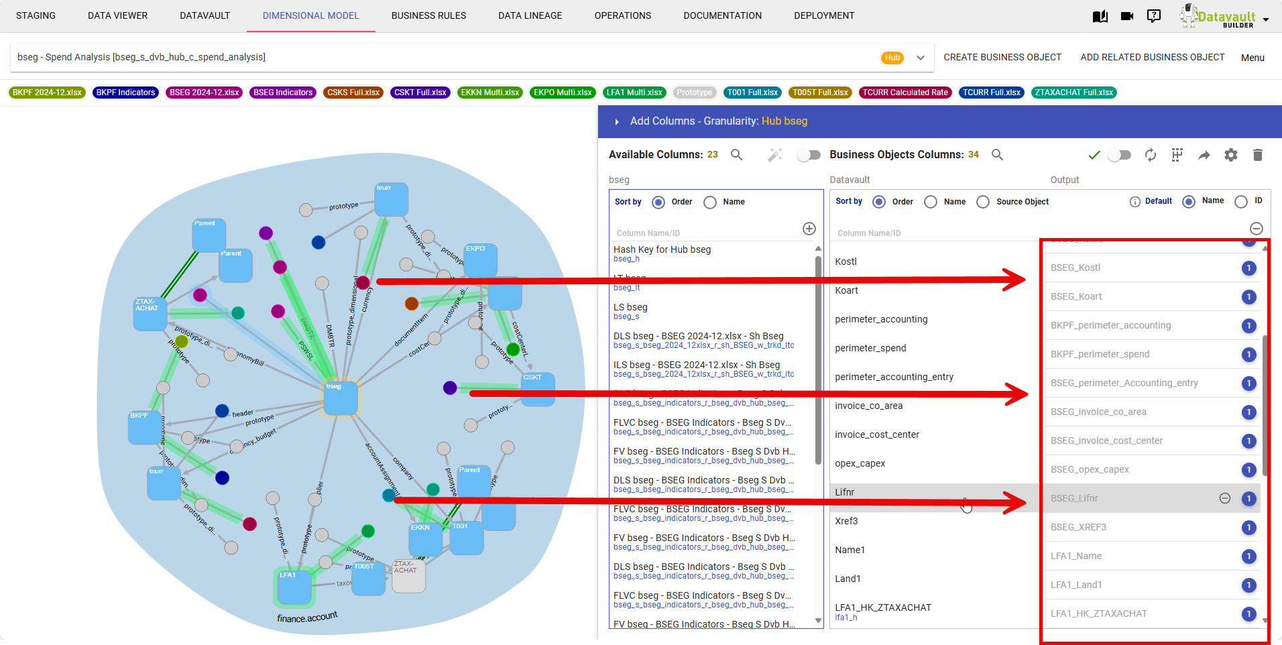Viewport: 1282px width, 645px height.
Task: Open the business object selector dropdown arrow
Action: [x=921, y=58]
